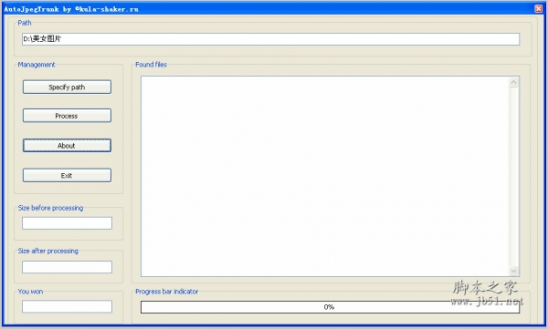
Task: Select the Size before processing field
Action: pyautogui.click(x=67, y=223)
